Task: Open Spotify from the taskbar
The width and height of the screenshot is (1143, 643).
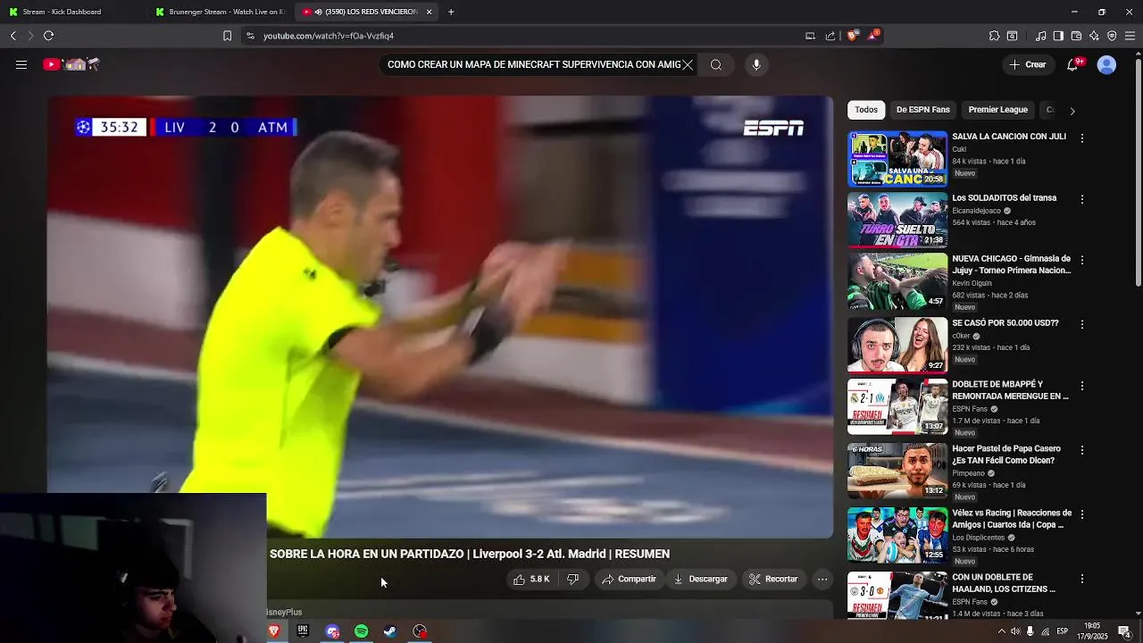Action: [x=361, y=631]
